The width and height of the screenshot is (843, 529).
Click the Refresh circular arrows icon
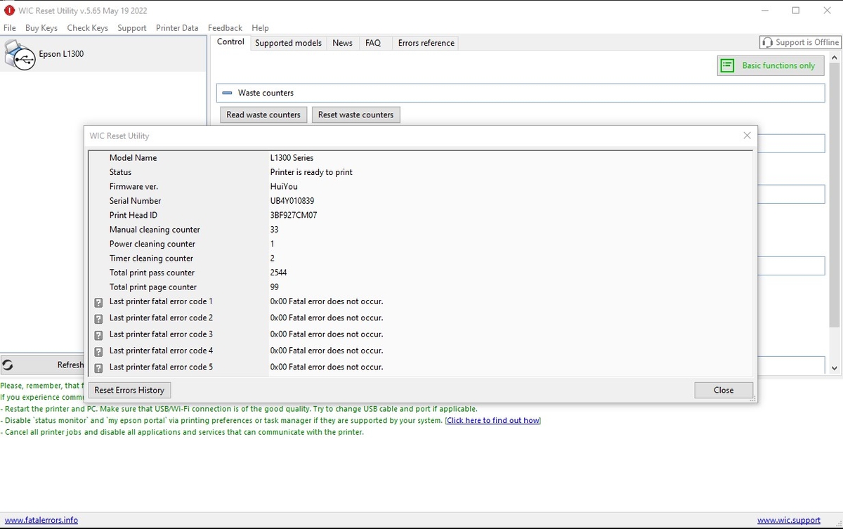(x=8, y=365)
